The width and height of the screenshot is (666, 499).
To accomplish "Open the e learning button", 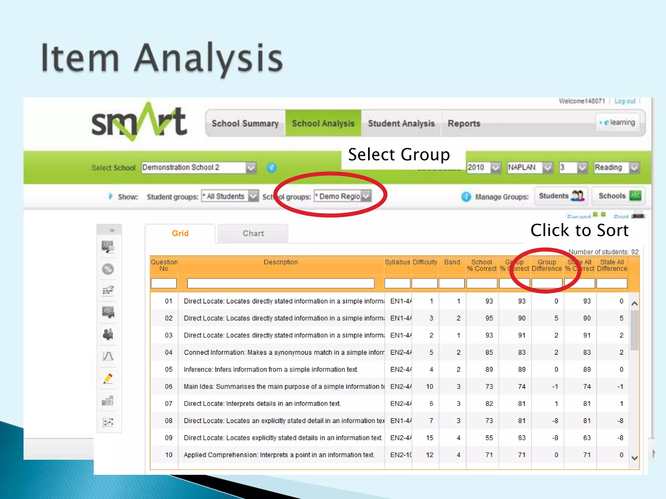I will pyautogui.click(x=618, y=122).
